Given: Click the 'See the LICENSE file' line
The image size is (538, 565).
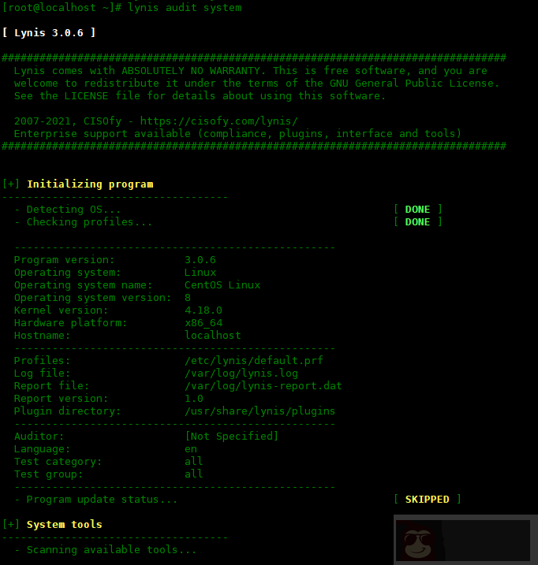Looking at the screenshot, I should pos(200,96).
